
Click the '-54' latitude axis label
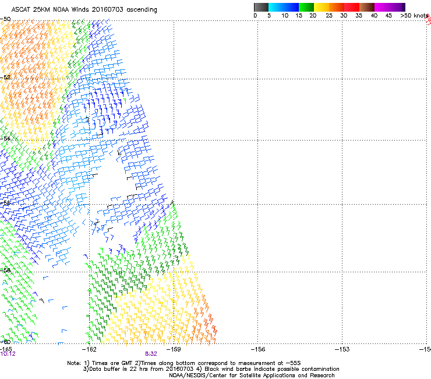point(5,138)
